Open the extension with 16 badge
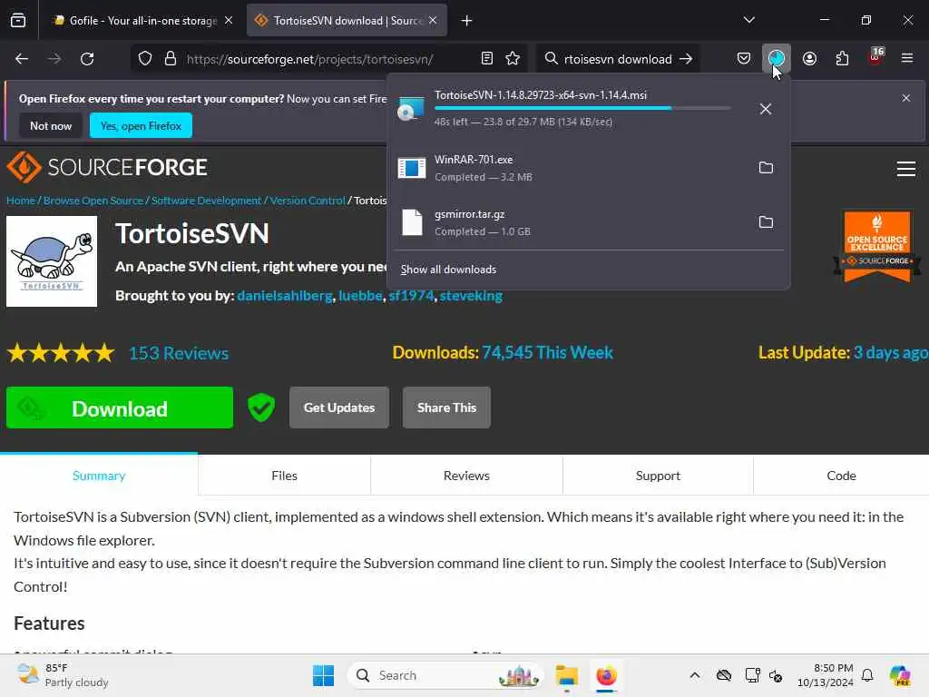 875,57
